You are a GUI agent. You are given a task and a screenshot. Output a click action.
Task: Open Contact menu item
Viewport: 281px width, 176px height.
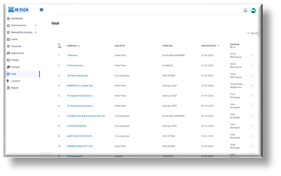click(15, 67)
